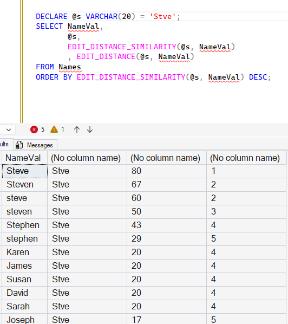Select the cell containing Susan
Viewport: 288px width, 324px height.
point(25,280)
